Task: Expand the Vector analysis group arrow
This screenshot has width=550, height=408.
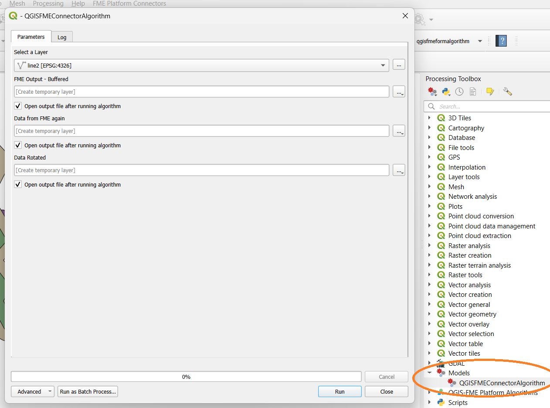Action: 430,285
